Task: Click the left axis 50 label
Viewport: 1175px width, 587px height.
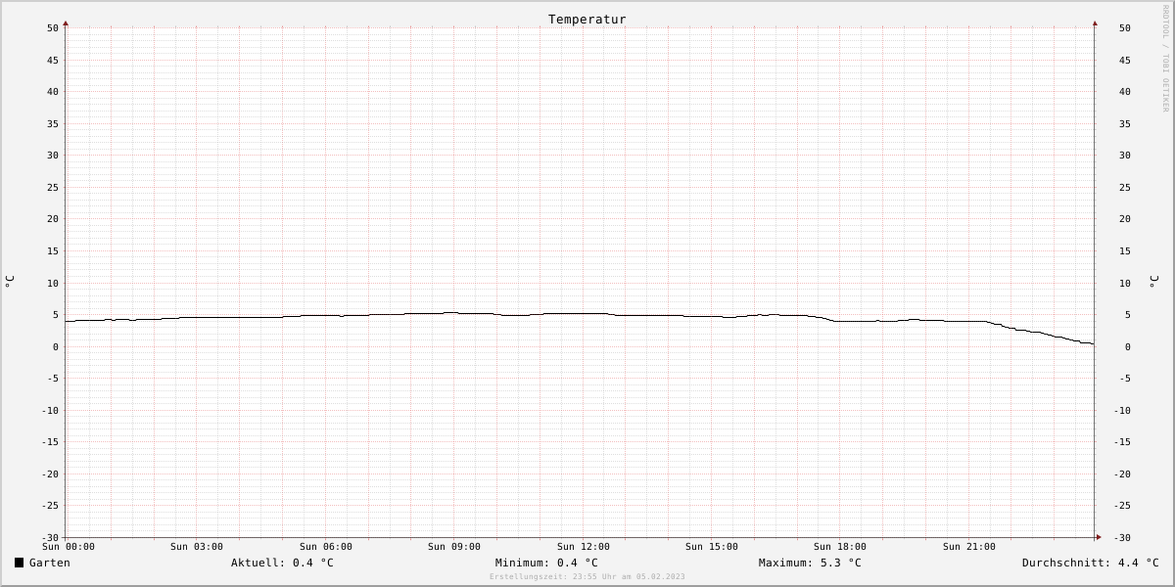Action: [x=53, y=28]
